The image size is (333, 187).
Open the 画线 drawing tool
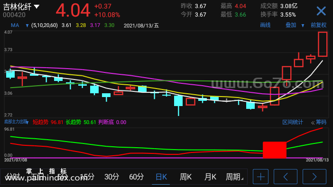click(x=265, y=25)
